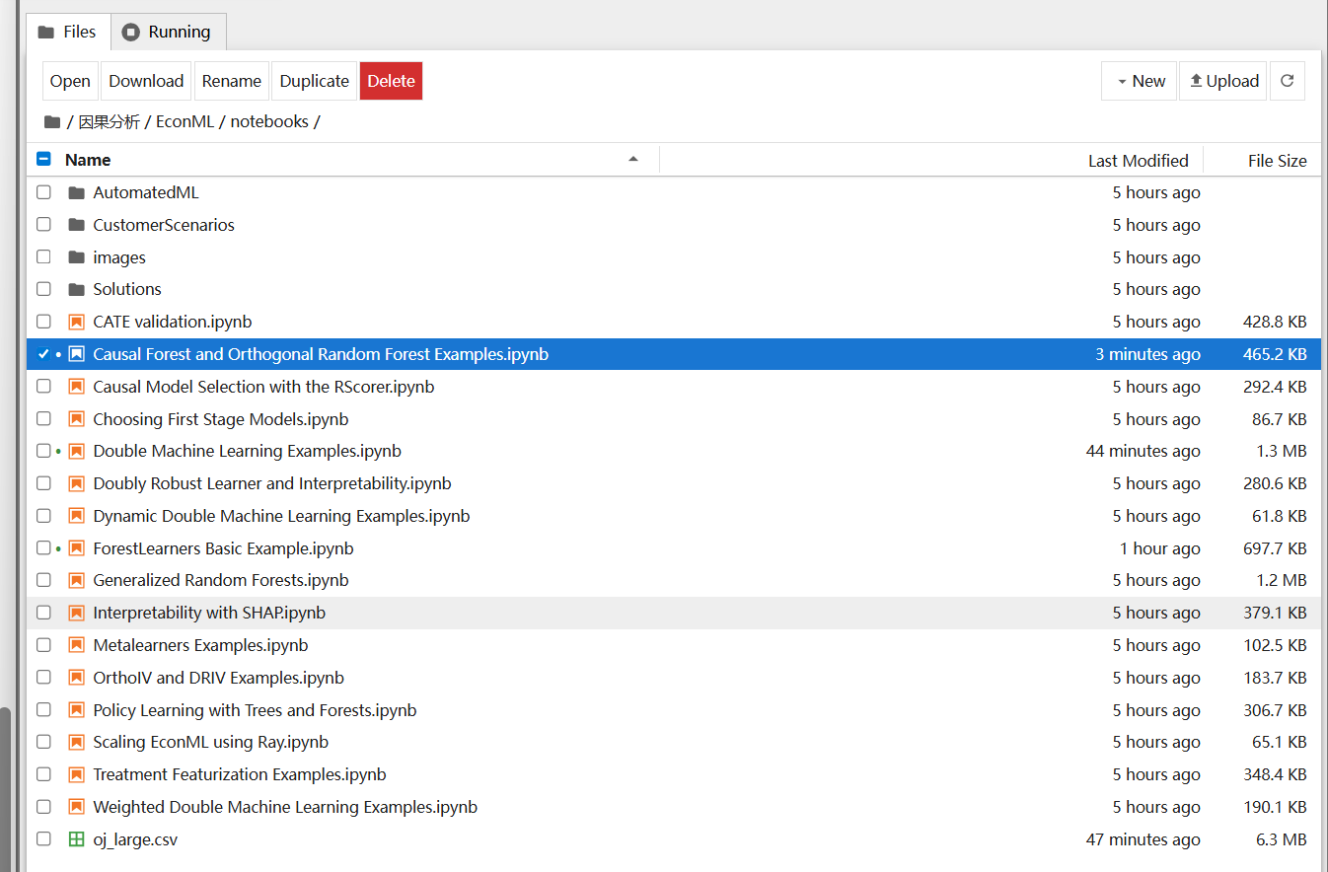The width and height of the screenshot is (1328, 872).
Task: Open Interpretability with SHAP.ipynb
Action: pos(209,613)
